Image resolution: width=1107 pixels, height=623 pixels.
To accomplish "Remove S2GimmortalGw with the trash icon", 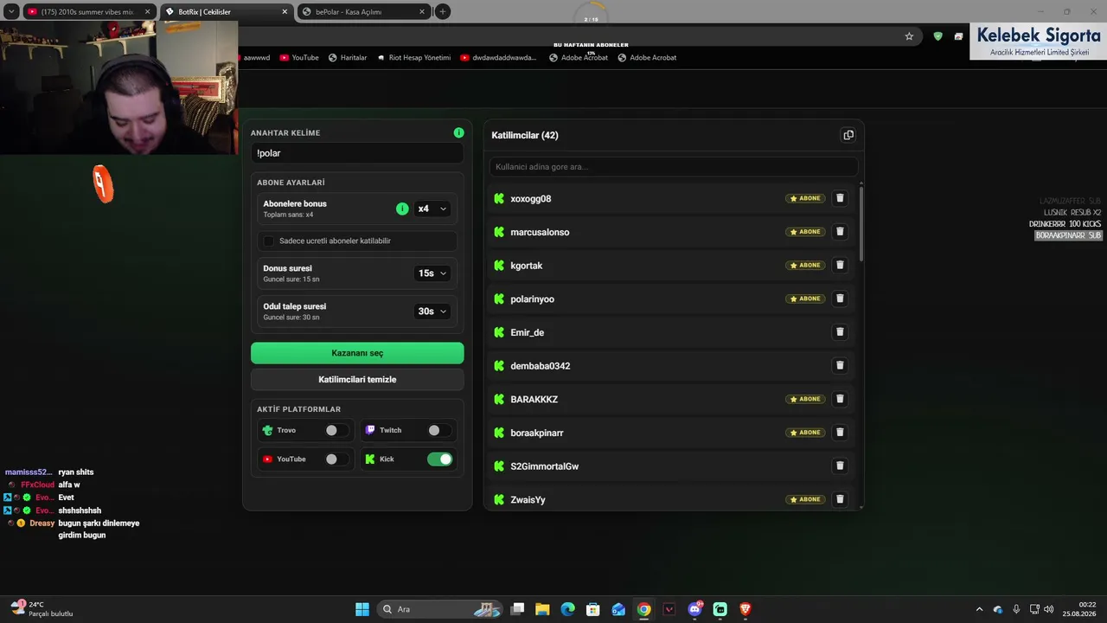I will (840, 466).
